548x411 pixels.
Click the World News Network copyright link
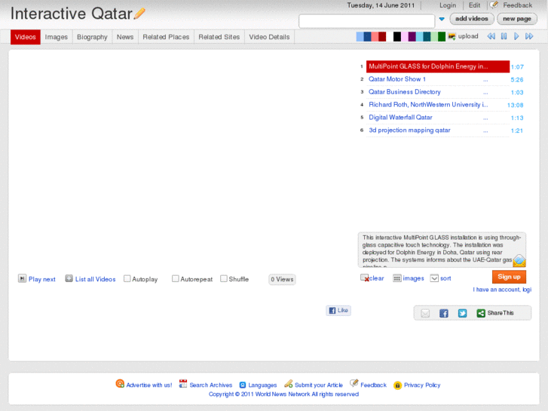pyautogui.click(x=283, y=394)
